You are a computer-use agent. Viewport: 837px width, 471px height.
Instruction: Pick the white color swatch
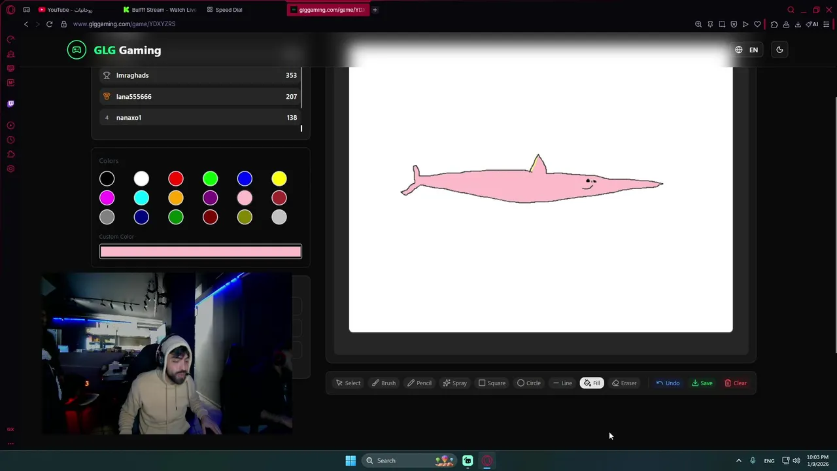141,179
